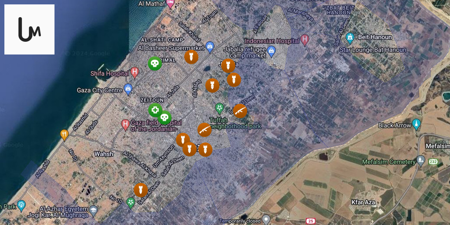The image size is (450, 225).
Task: Click the southernmost bomb marker on Salah Al Deen
Action: pos(141,190)
